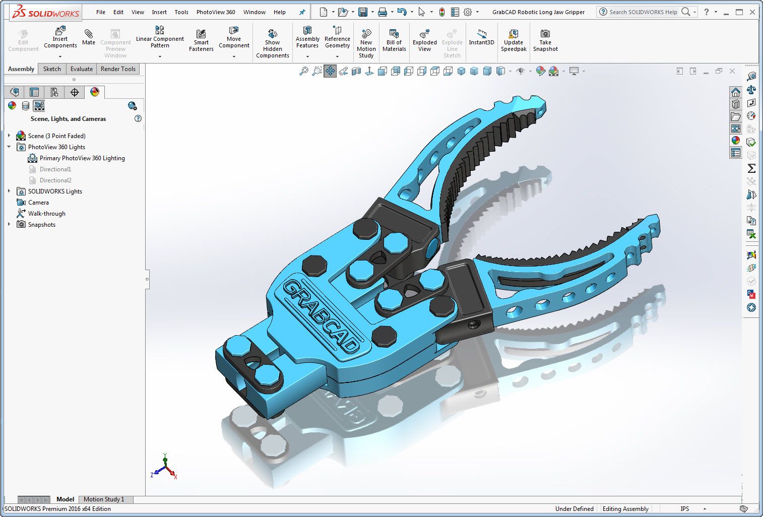The width and height of the screenshot is (763, 517).
Task: Switch to the Motion Study 1 tab
Action: pos(104,499)
